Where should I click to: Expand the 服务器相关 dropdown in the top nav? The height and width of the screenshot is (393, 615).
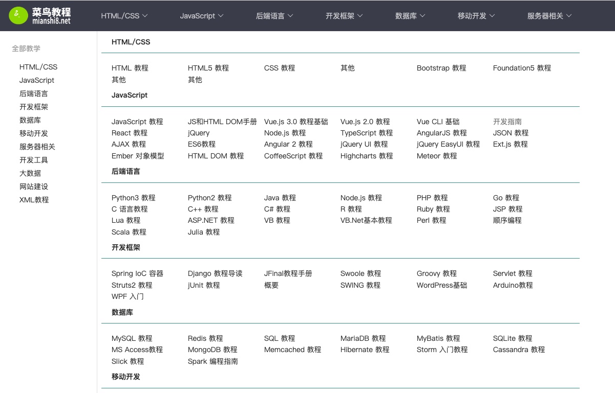click(549, 16)
